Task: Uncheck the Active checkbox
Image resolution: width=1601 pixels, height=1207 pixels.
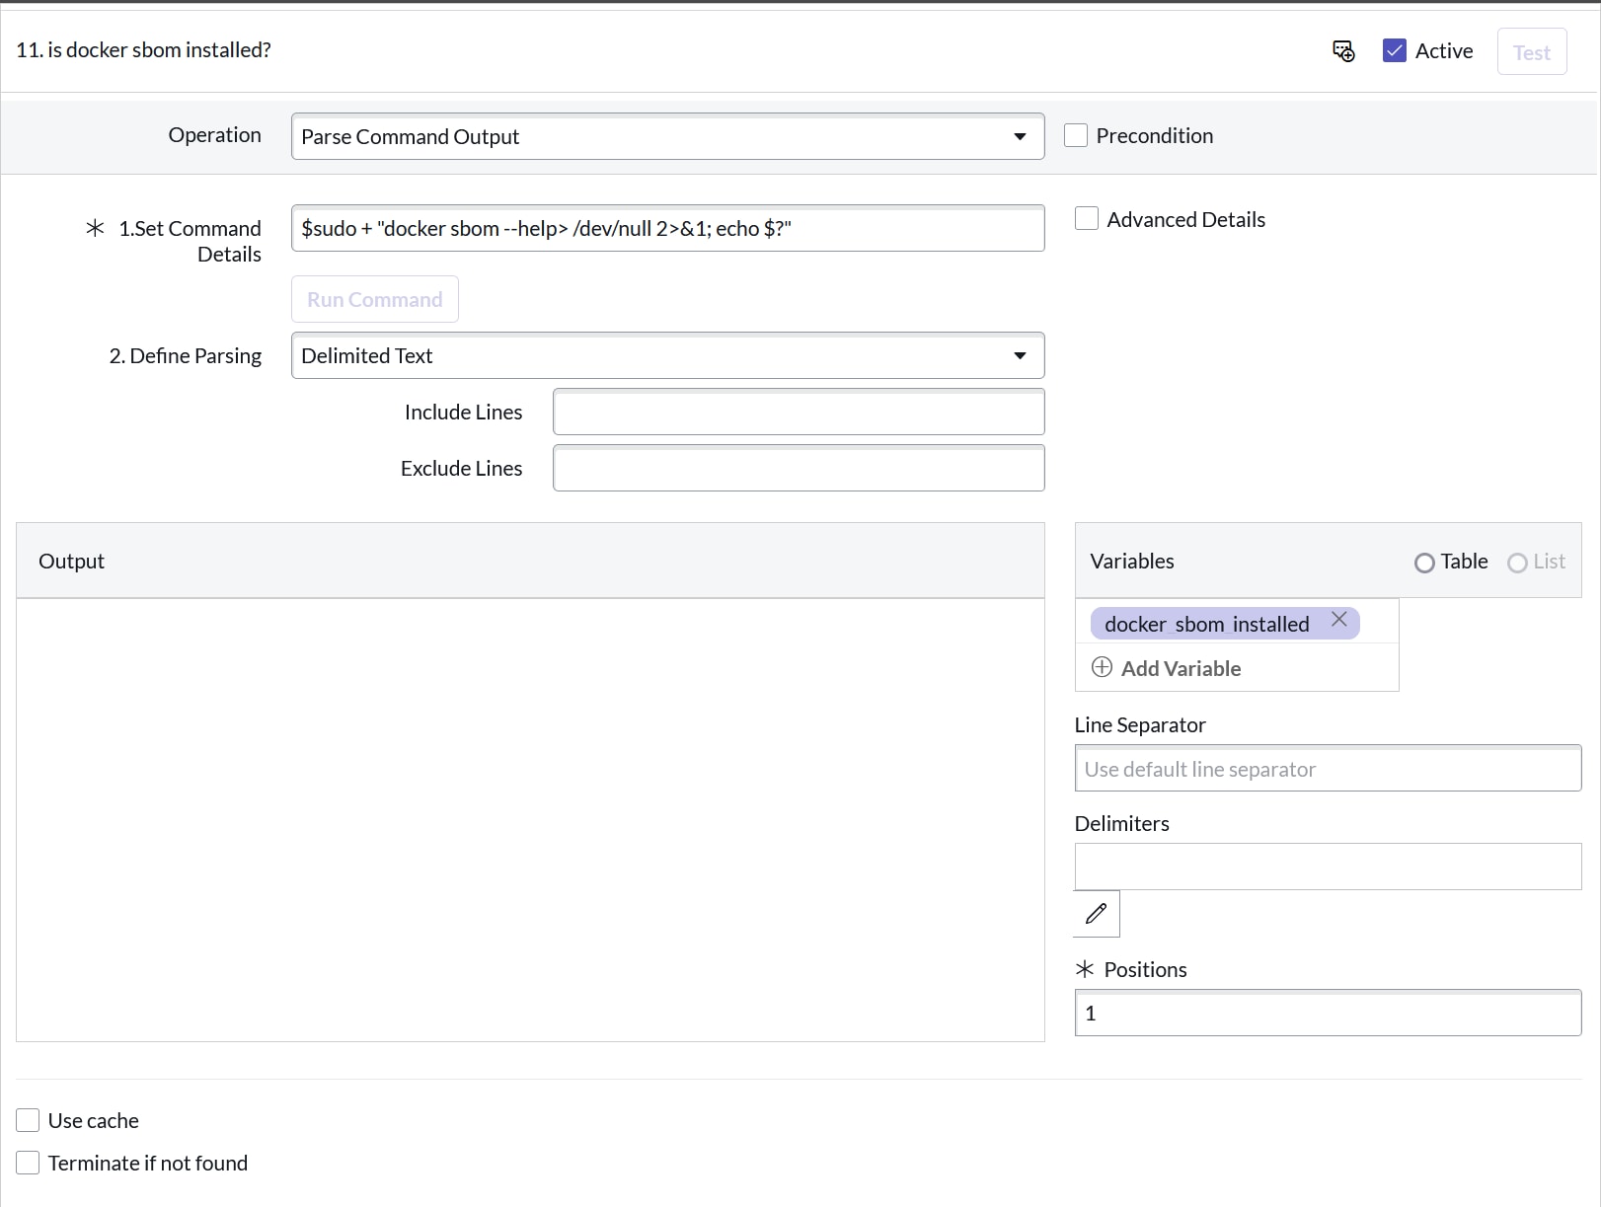Action: (x=1395, y=49)
